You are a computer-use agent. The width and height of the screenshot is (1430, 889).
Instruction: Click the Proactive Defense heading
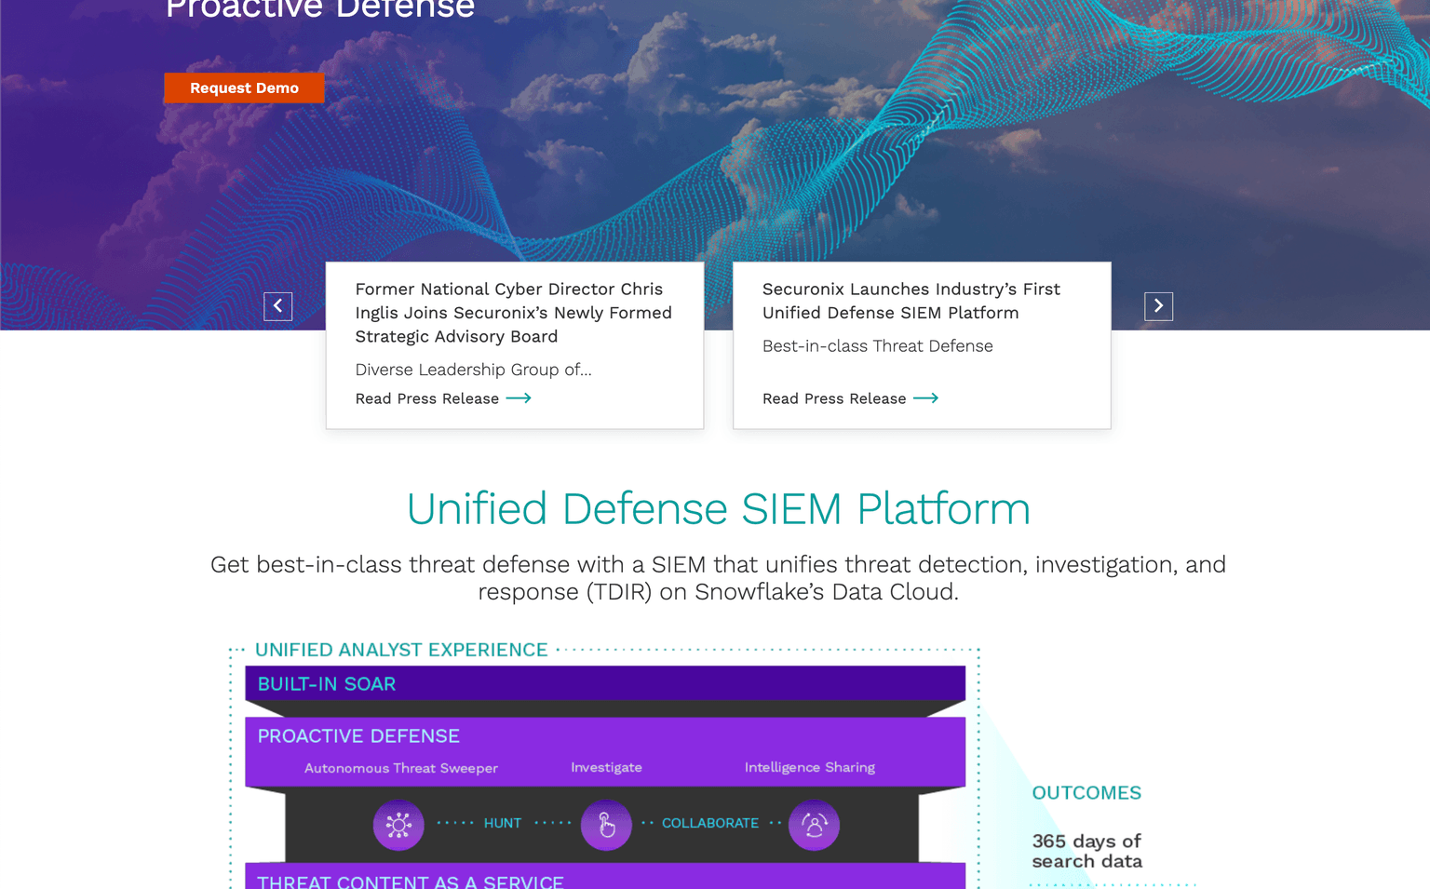click(x=358, y=736)
